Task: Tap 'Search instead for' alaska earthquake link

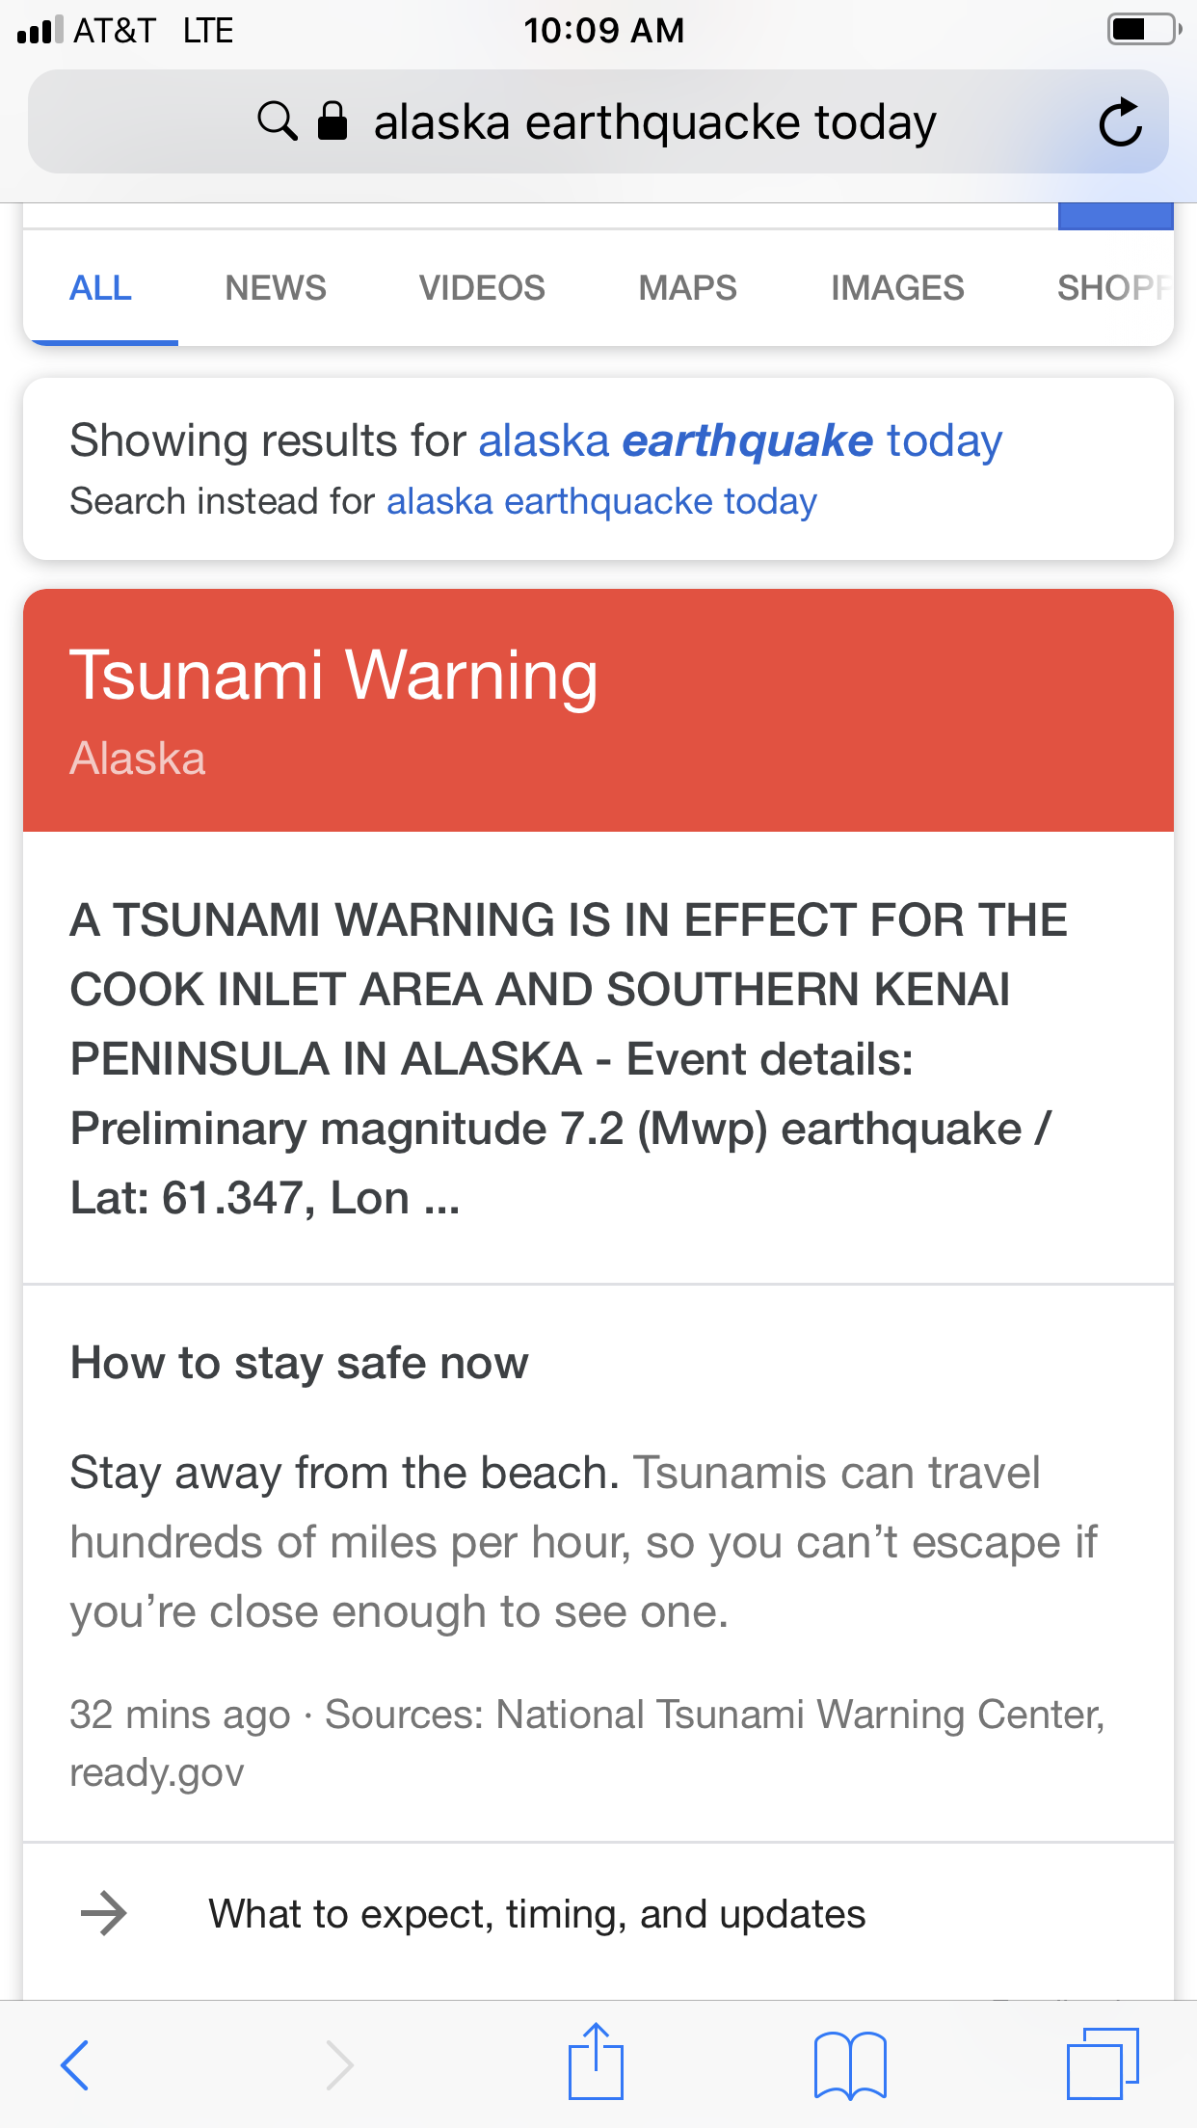Action: pos(601,502)
